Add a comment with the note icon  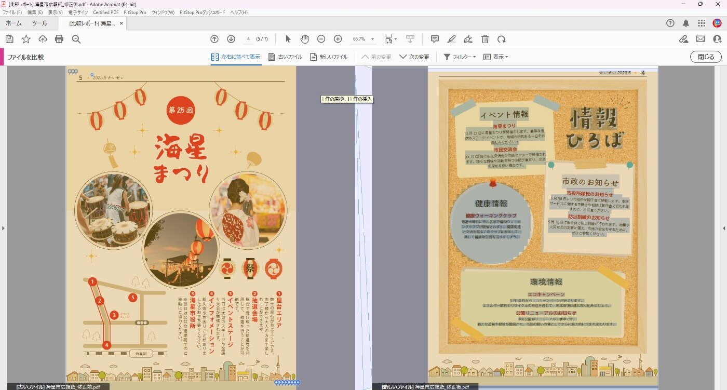coord(435,39)
